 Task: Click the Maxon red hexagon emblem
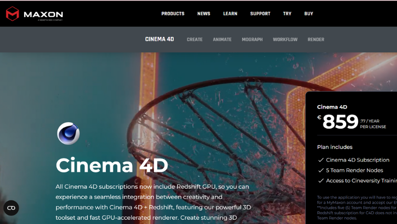coord(13,14)
